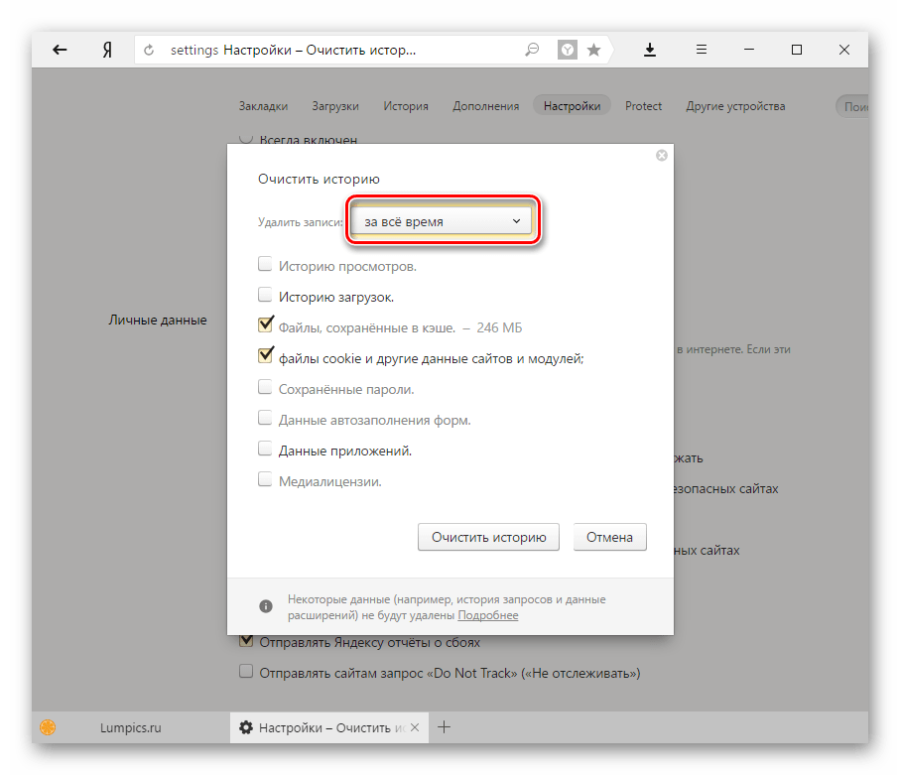Click the Protect shield icon in address bar
The image size is (900, 775).
point(567,50)
